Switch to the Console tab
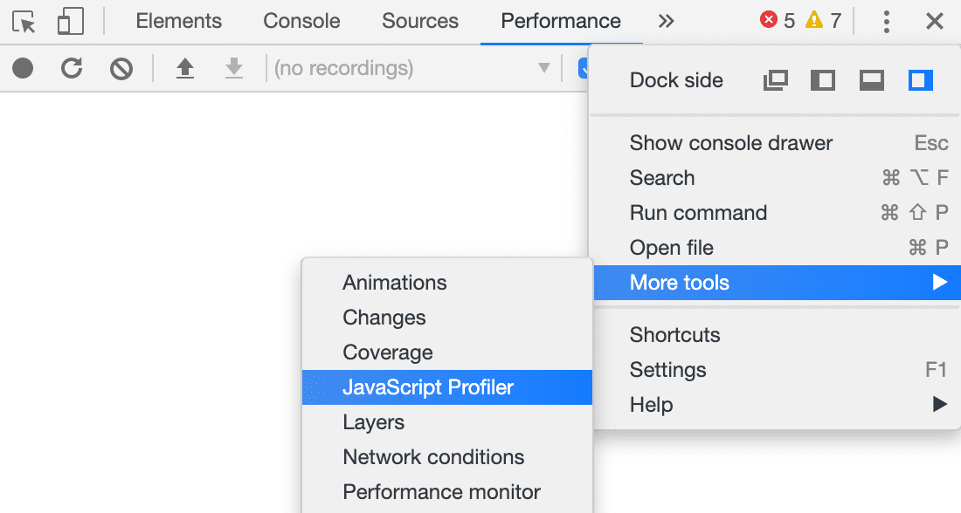Image resolution: width=961 pixels, height=513 pixels. (301, 22)
